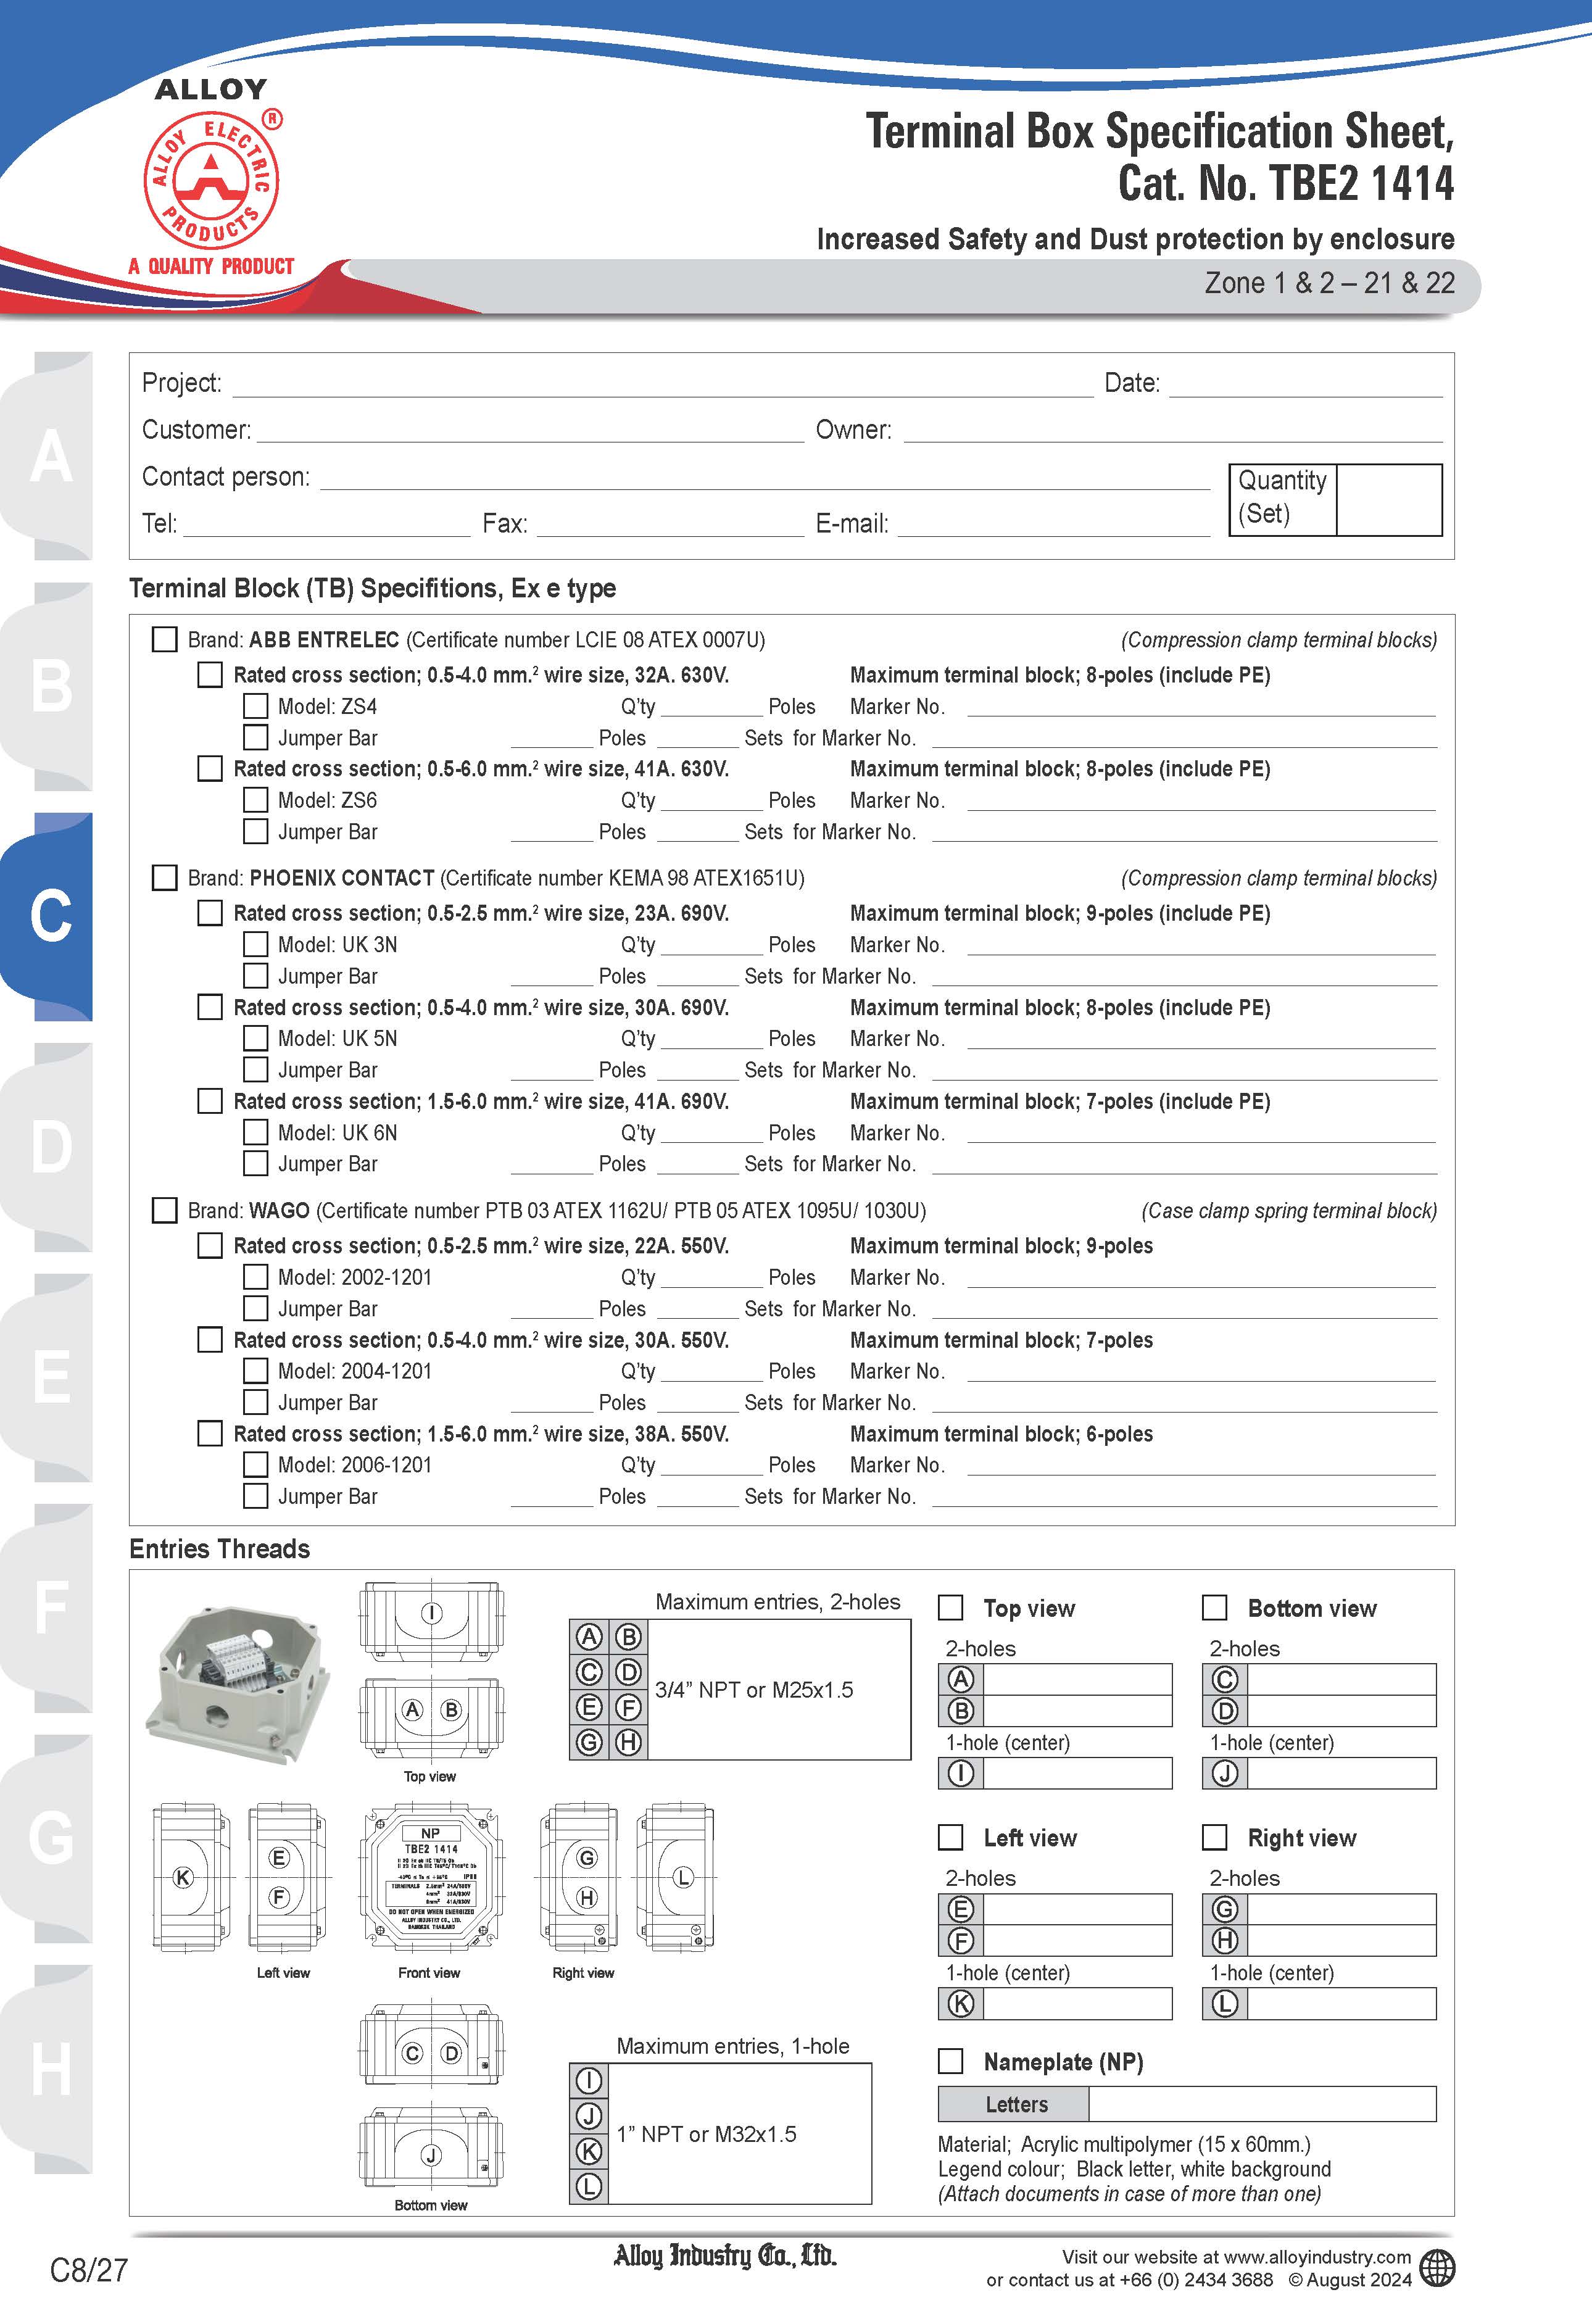Click the Bottom view center entry J field
Viewport: 1592px width, 2324px height.
point(1342,1773)
